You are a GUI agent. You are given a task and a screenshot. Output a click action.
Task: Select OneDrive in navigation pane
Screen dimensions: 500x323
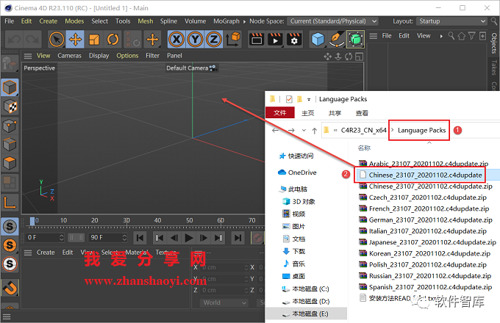[x=298, y=173]
